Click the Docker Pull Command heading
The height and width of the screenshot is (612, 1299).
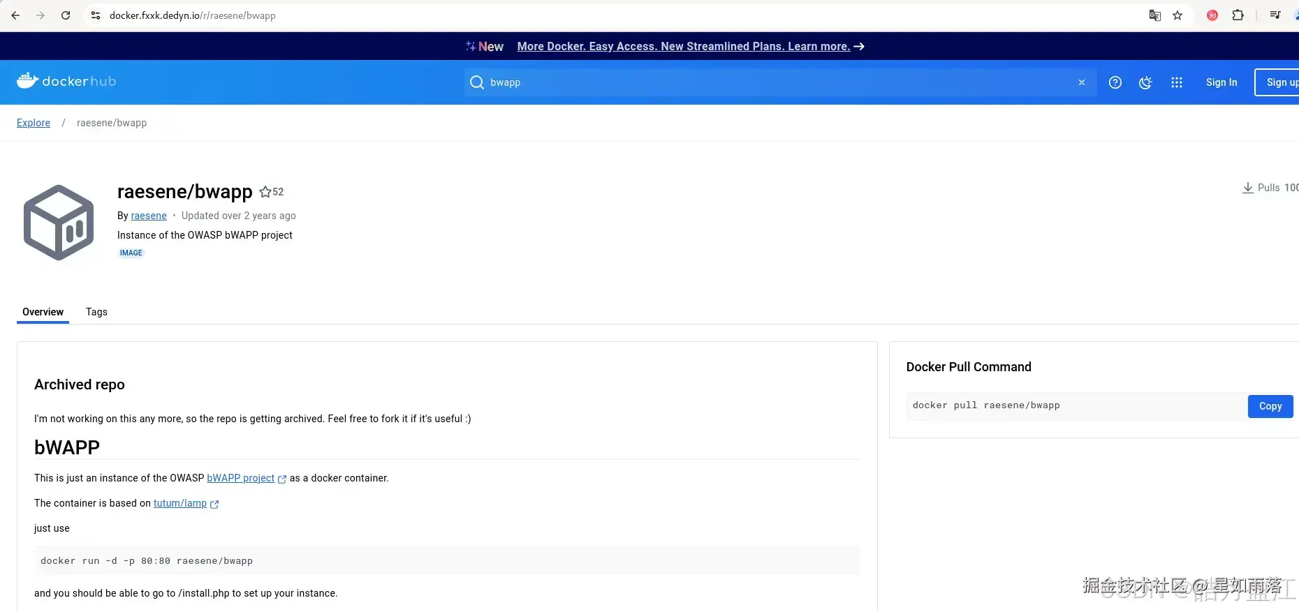(x=969, y=367)
